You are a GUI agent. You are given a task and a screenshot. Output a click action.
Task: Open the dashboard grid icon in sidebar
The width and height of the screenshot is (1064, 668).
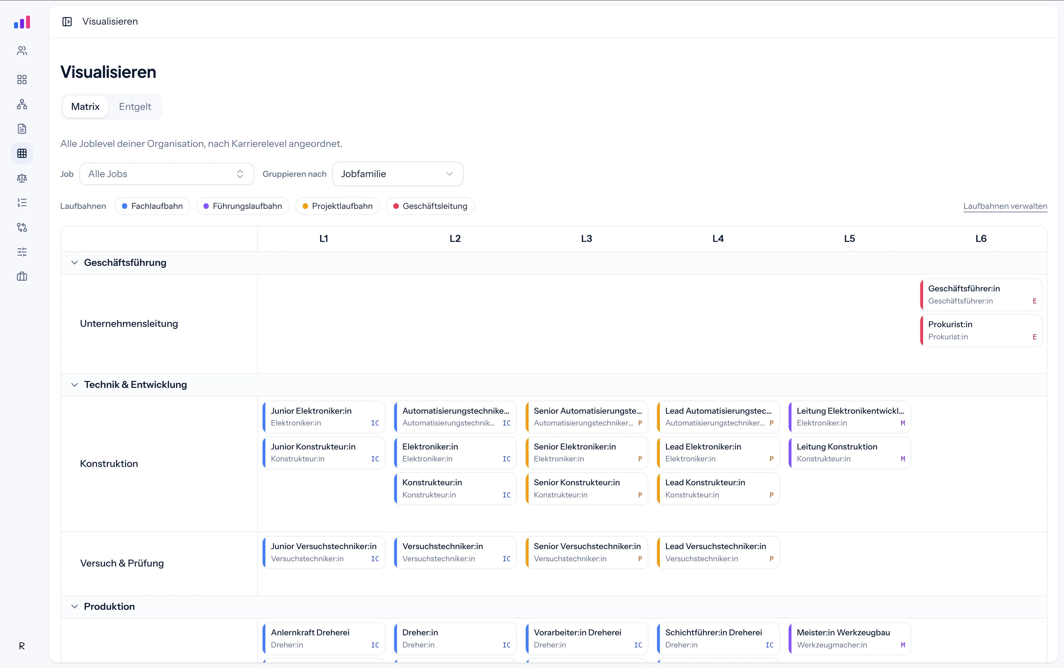coord(22,79)
